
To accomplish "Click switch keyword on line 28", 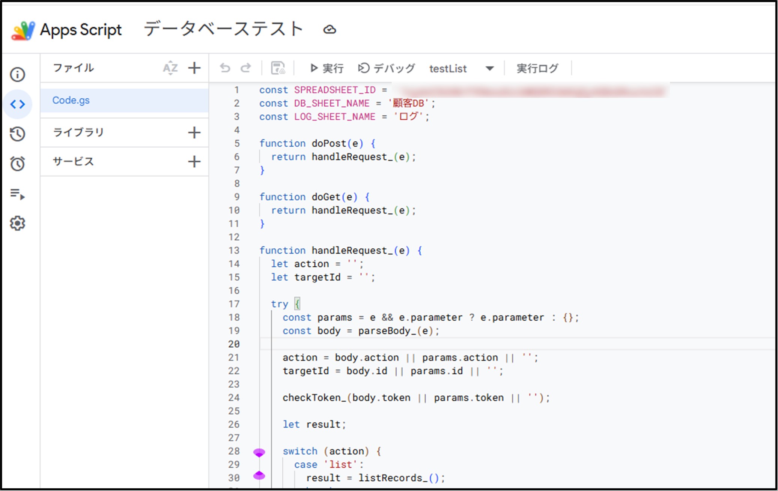I will tap(300, 451).
